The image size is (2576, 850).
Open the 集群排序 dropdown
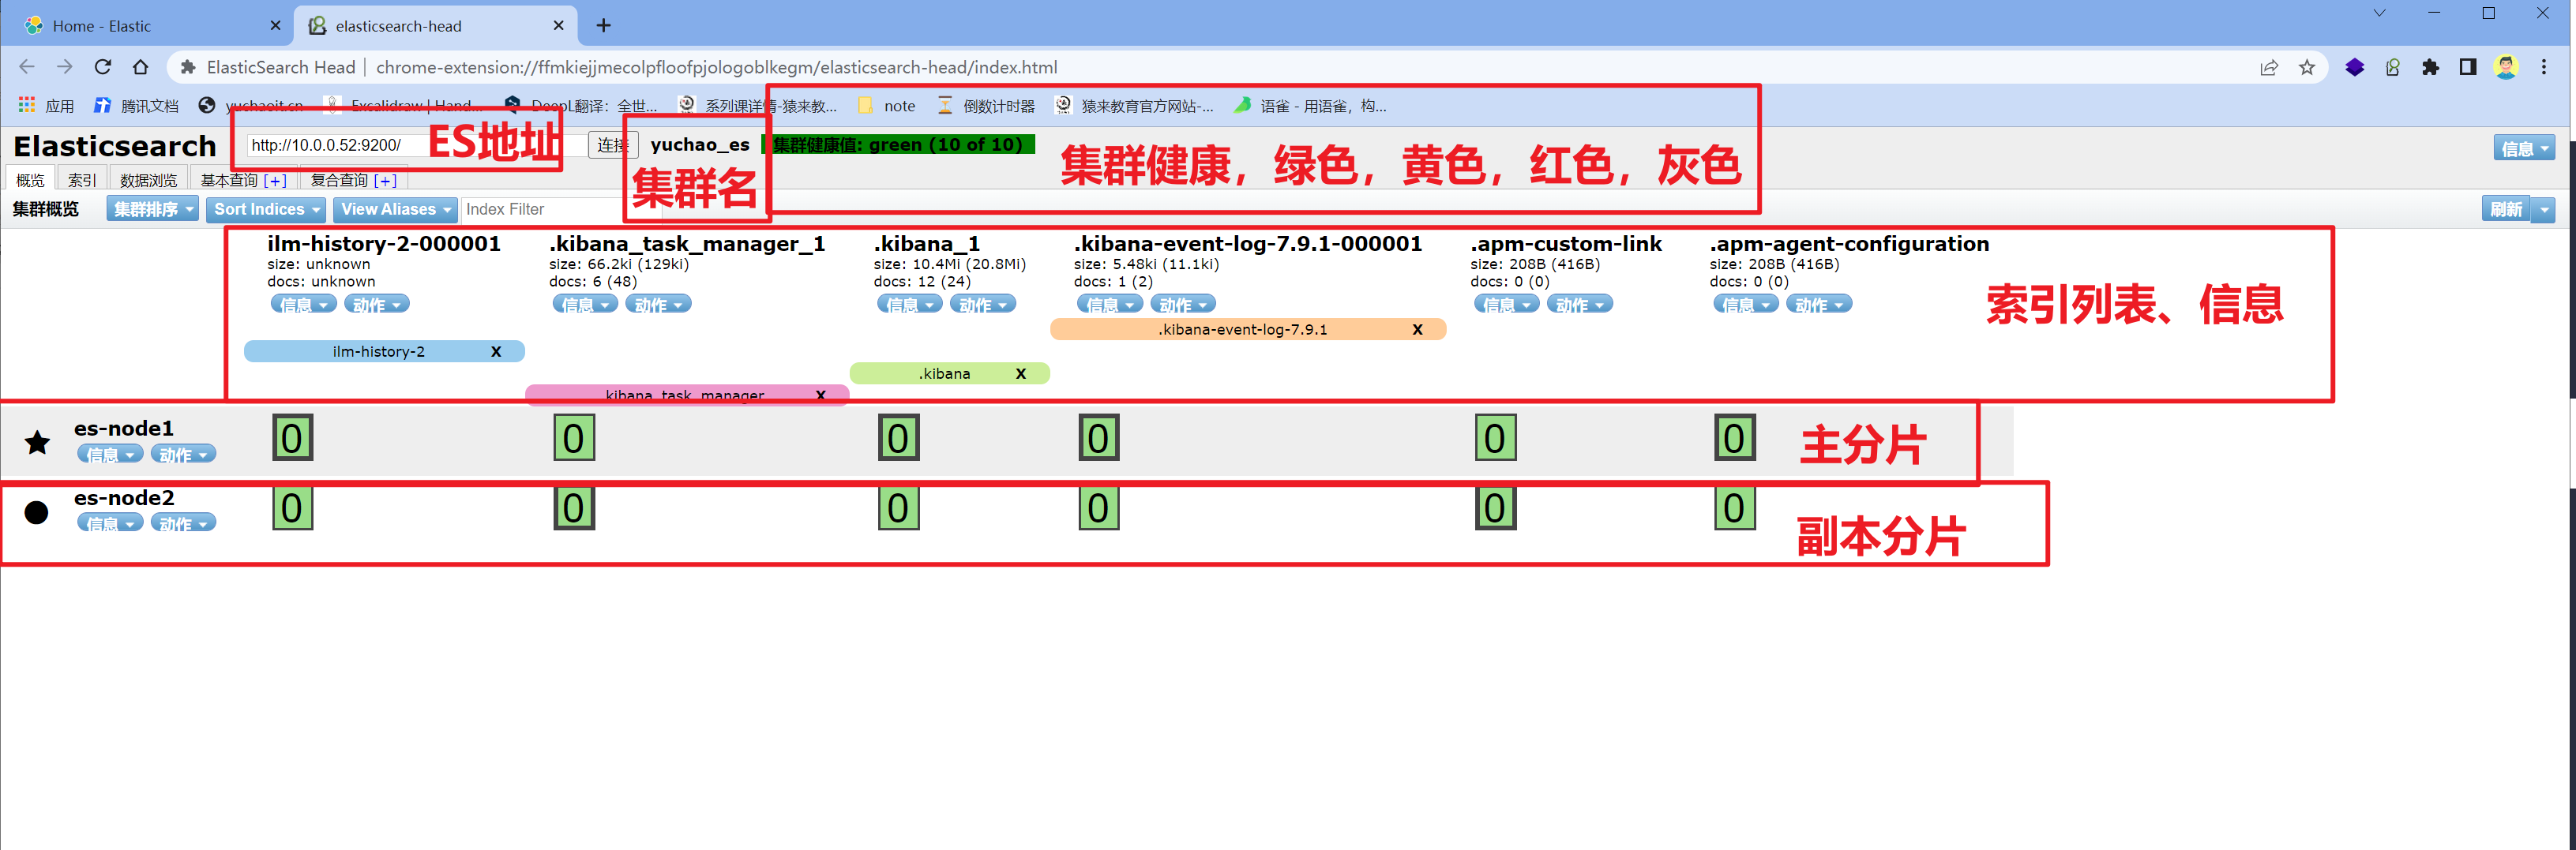[x=152, y=210]
